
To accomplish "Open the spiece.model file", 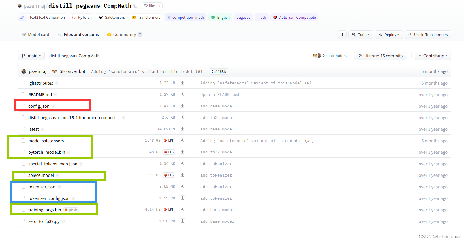I will pos(41,175).
